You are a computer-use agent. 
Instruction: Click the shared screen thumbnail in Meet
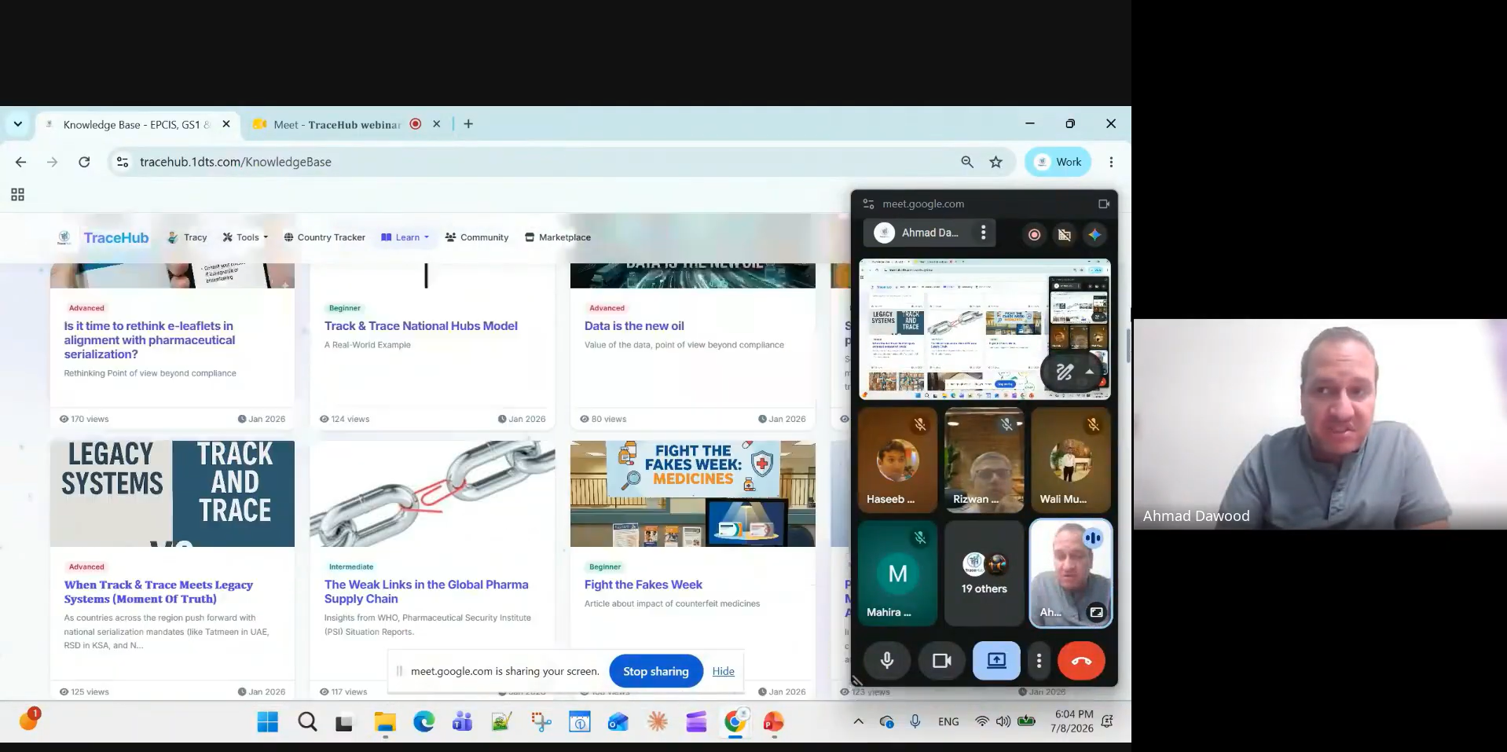point(984,329)
